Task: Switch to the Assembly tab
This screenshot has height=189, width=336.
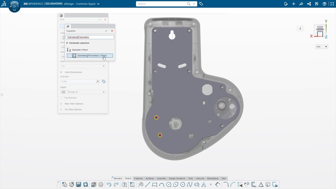Action: [x=161, y=178]
